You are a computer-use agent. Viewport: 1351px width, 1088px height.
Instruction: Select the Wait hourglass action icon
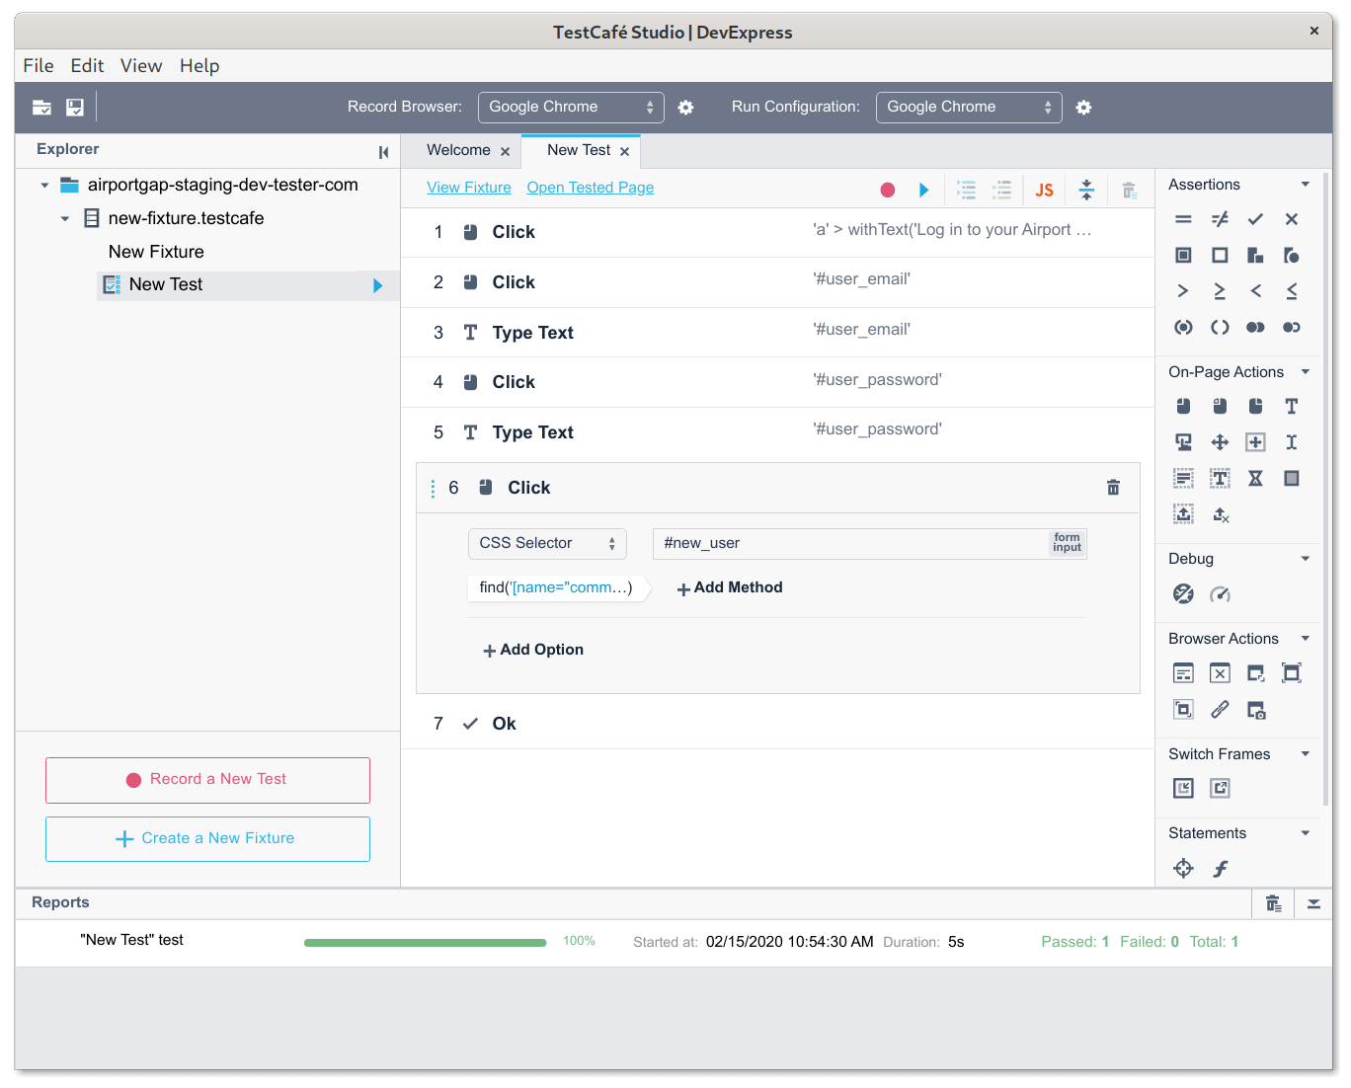click(1255, 479)
